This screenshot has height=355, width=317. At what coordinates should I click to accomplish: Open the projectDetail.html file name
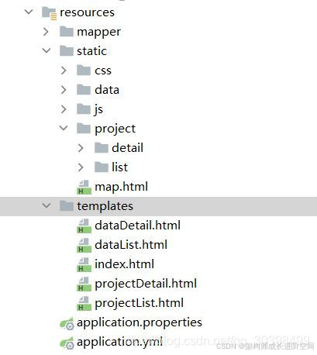tap(146, 284)
